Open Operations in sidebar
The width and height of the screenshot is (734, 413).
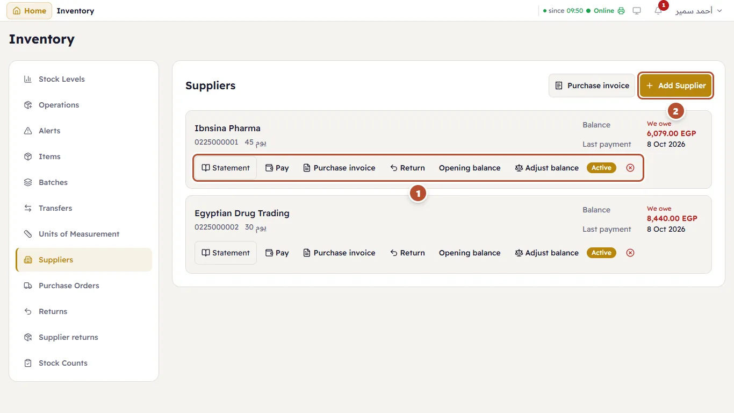tap(84, 105)
